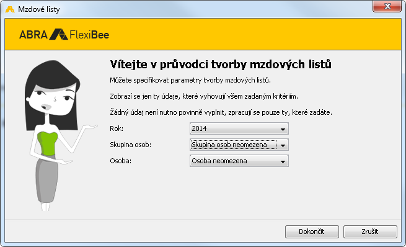Click the Skupina osob: field label
Screen dimensions: 406x247
click(x=131, y=145)
